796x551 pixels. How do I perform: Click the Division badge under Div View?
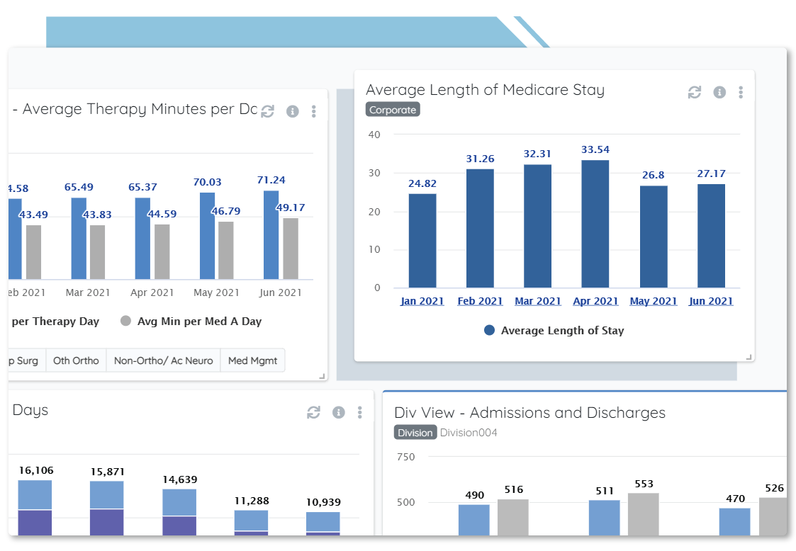coord(415,433)
